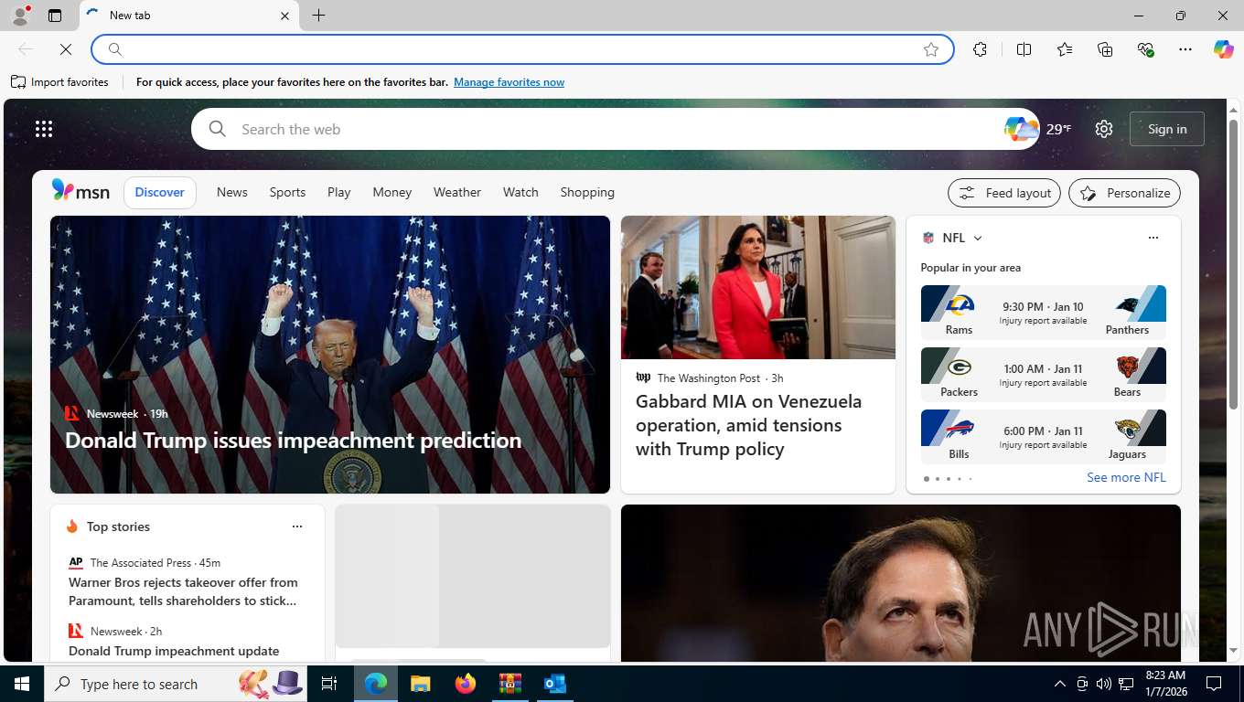Open page settings gear icon
This screenshot has height=702, width=1244.
(x=1104, y=129)
